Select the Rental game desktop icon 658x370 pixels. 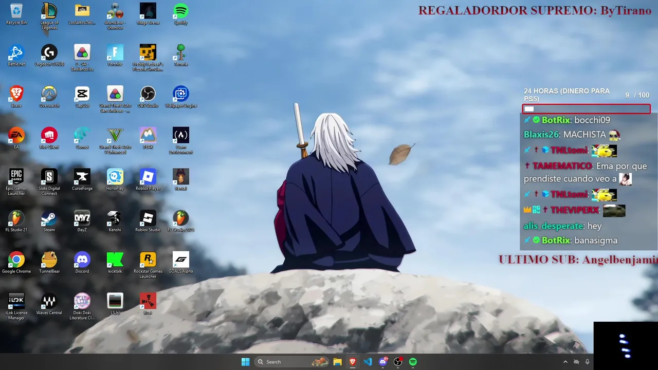click(181, 180)
